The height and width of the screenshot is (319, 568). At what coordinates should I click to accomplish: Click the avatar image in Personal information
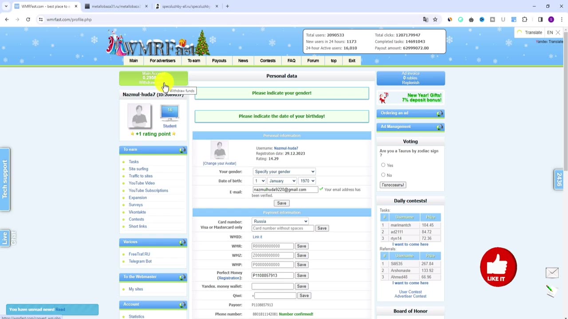[x=220, y=151]
